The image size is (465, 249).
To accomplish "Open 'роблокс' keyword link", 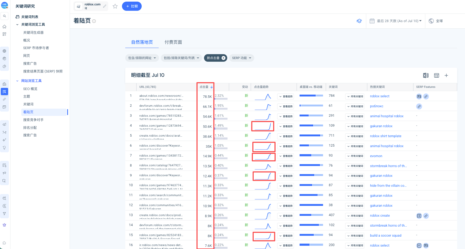I will click(x=376, y=106).
